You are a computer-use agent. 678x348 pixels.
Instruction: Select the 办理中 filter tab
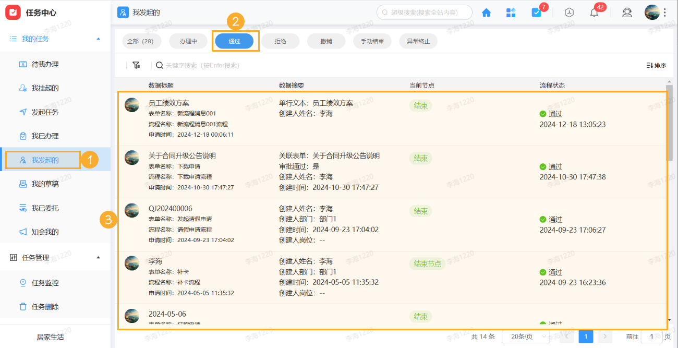tap(188, 40)
